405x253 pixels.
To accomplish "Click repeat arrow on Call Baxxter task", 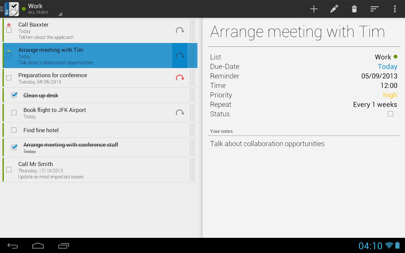I will point(180,30).
